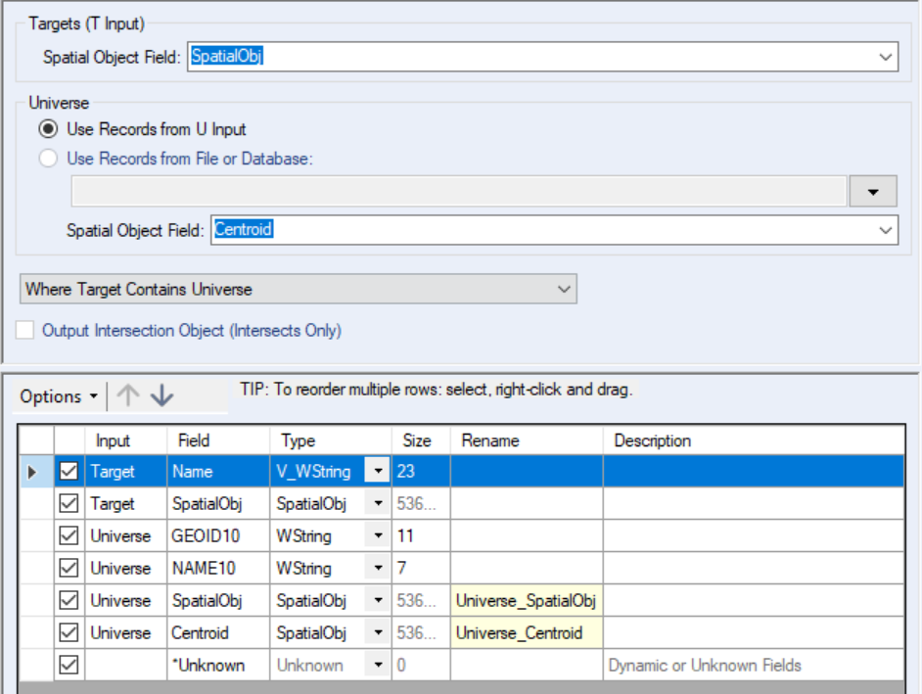
Task: Click the Size cell showing 7
Action: [421, 568]
